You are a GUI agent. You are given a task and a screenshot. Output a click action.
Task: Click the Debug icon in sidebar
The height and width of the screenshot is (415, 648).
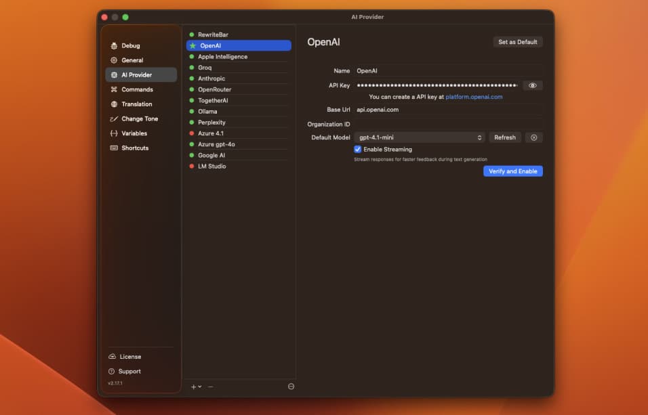pos(114,46)
